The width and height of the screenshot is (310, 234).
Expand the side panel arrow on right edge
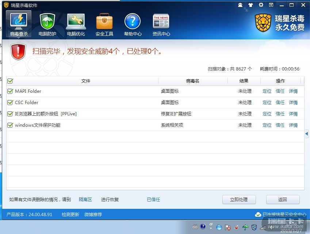pyautogui.click(x=307, y=134)
